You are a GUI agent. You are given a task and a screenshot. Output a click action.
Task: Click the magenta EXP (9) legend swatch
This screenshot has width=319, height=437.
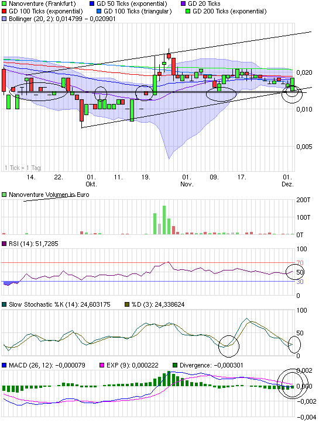(102, 365)
